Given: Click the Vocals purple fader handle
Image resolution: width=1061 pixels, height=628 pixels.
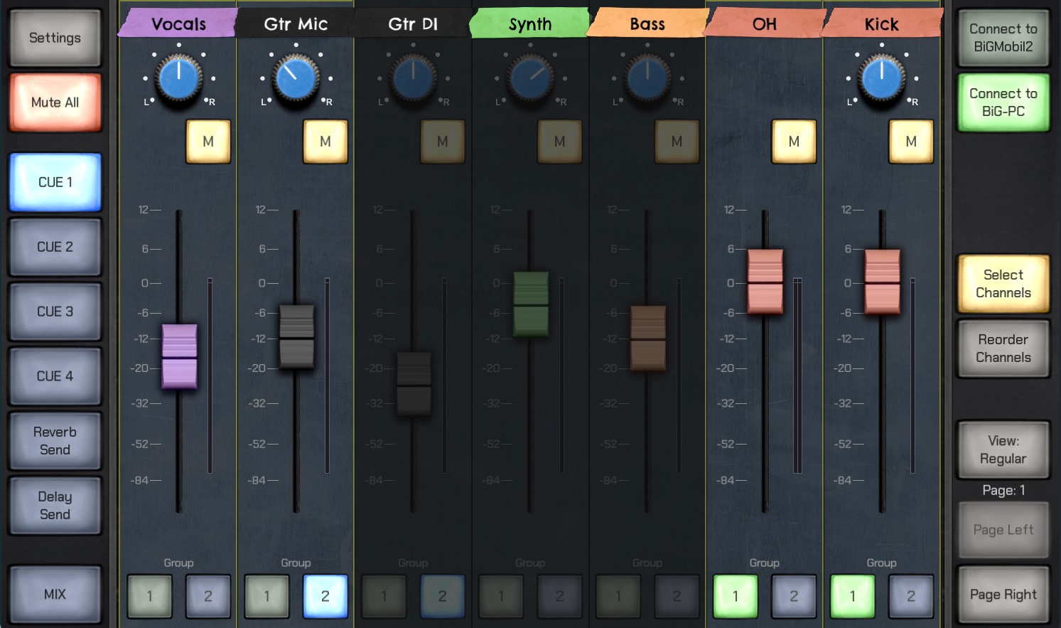Looking at the screenshot, I should tap(179, 356).
